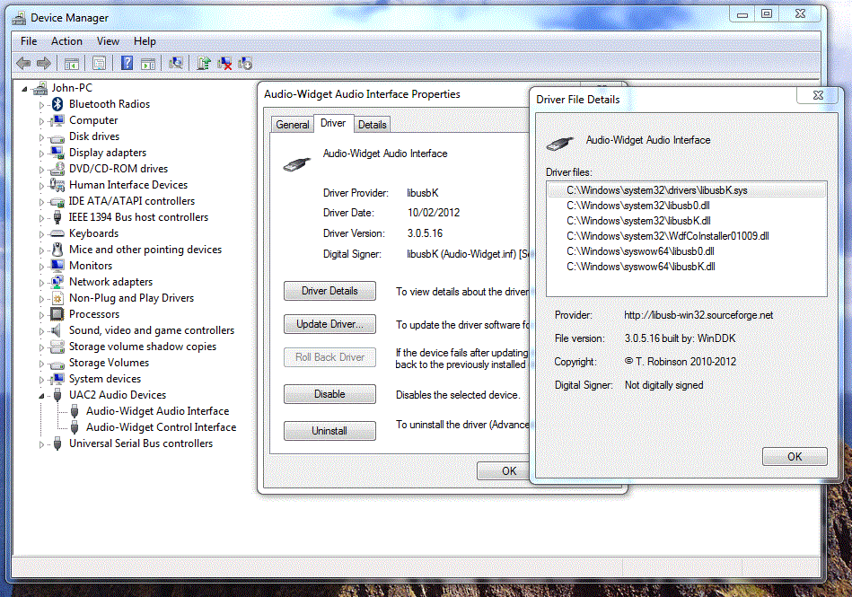
Task: Select the Processors category icon
Action: click(57, 314)
